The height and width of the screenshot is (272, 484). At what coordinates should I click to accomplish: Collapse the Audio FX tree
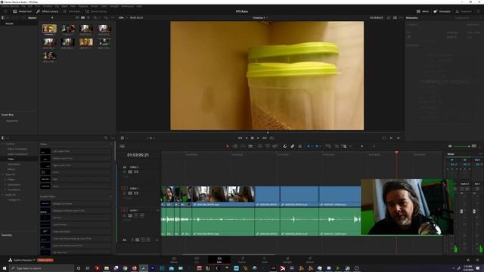(x=3, y=195)
